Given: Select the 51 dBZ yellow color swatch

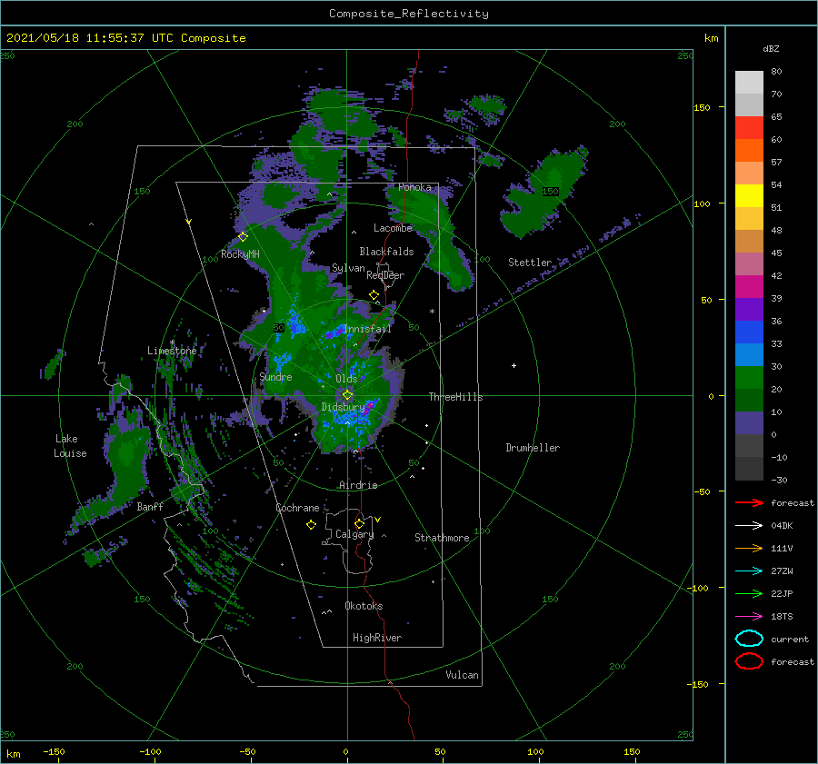Looking at the screenshot, I should point(749,195).
